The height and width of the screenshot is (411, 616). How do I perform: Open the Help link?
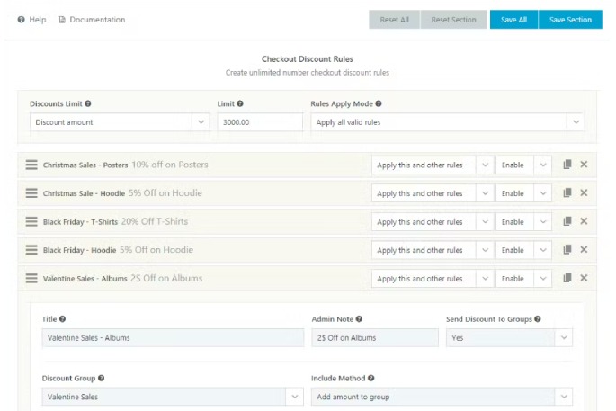[x=31, y=20]
